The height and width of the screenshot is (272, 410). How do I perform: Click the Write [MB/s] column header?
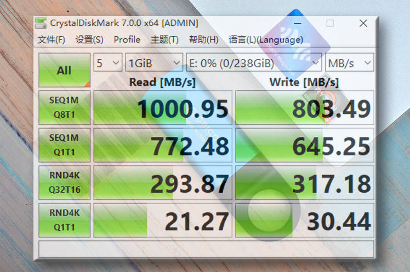click(x=304, y=82)
